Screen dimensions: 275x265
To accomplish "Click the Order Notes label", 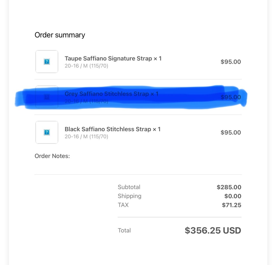I will click(x=52, y=156).
